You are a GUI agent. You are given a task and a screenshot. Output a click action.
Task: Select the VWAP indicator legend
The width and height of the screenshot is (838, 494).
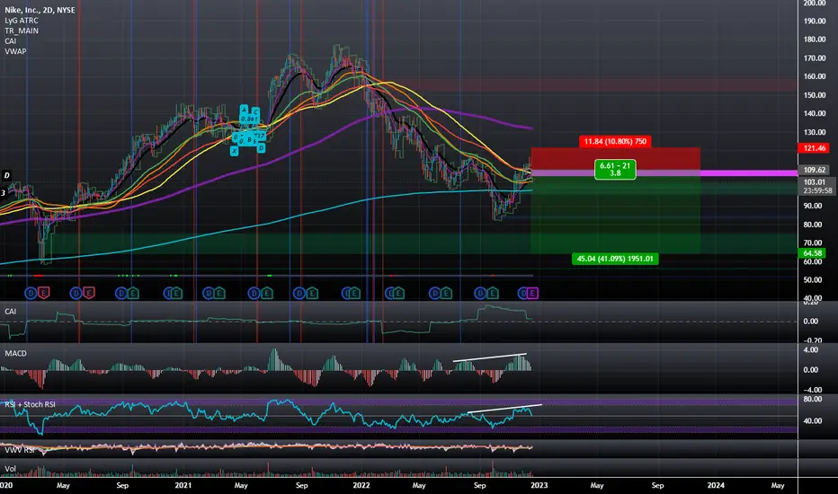pyautogui.click(x=15, y=51)
